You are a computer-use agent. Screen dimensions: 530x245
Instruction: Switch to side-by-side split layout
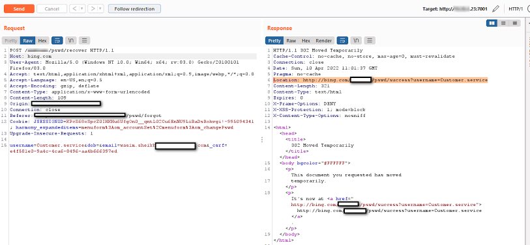coord(492,23)
